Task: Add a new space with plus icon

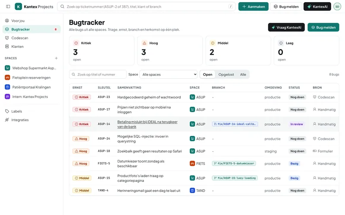Action: click(56, 58)
